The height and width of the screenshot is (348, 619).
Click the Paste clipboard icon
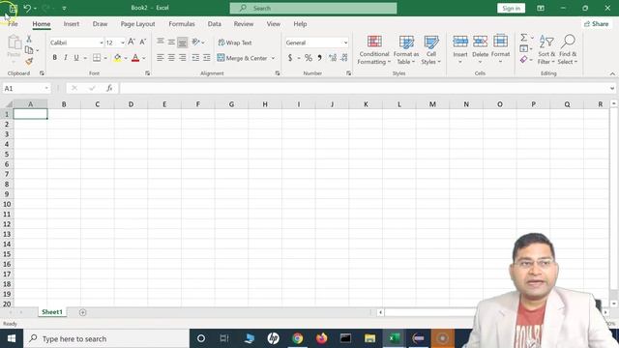pyautogui.click(x=15, y=43)
